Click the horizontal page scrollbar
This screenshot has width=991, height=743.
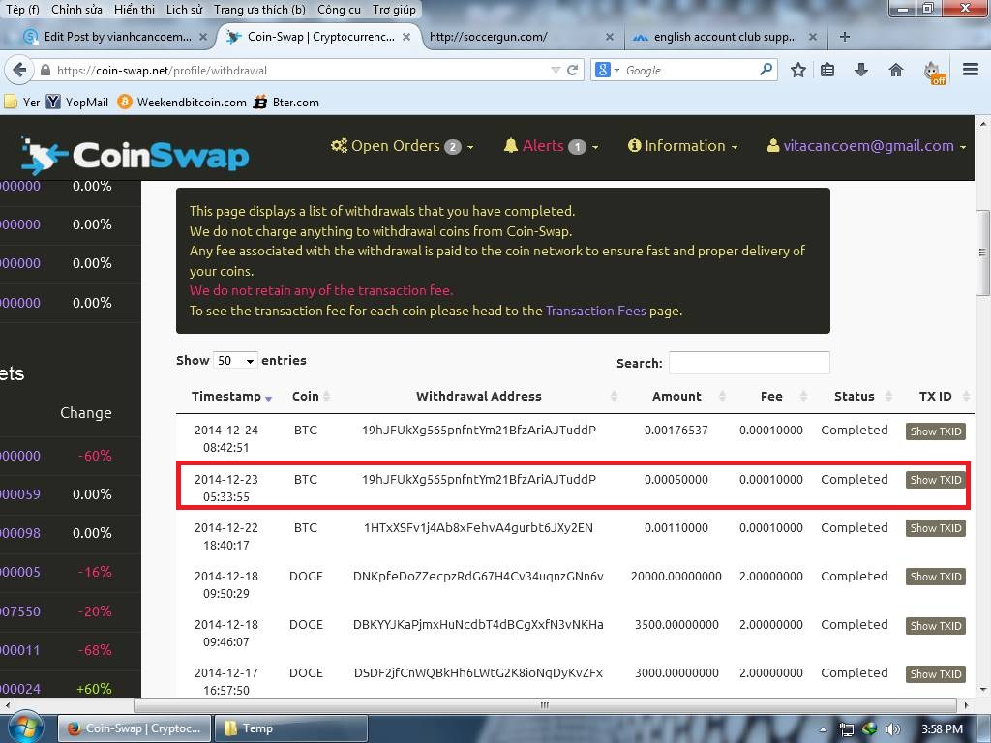pyautogui.click(x=545, y=705)
